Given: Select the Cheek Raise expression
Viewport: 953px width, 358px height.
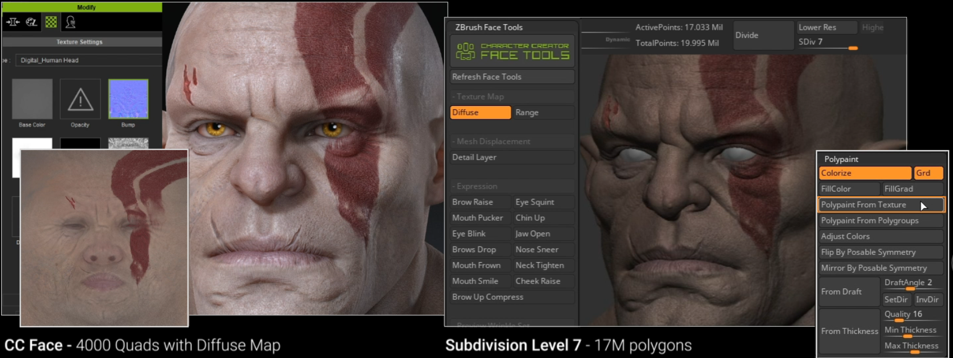Looking at the screenshot, I should tap(544, 281).
